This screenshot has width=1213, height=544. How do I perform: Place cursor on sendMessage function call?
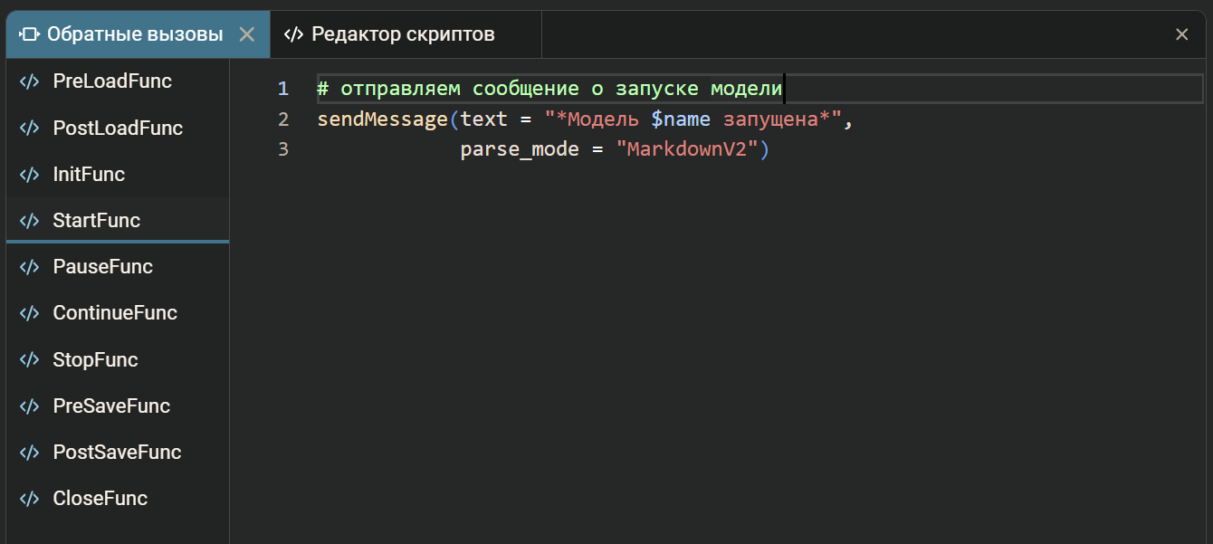coord(382,119)
